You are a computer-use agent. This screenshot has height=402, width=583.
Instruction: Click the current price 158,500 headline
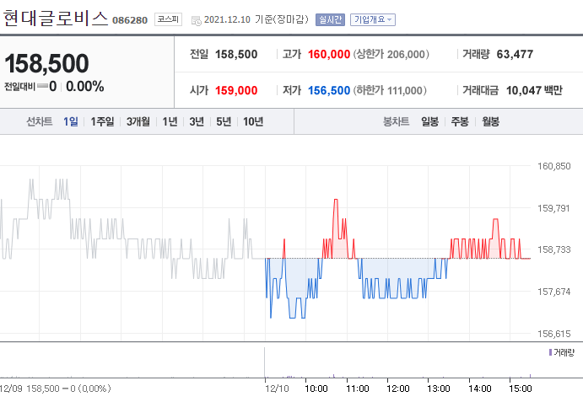tap(47, 63)
